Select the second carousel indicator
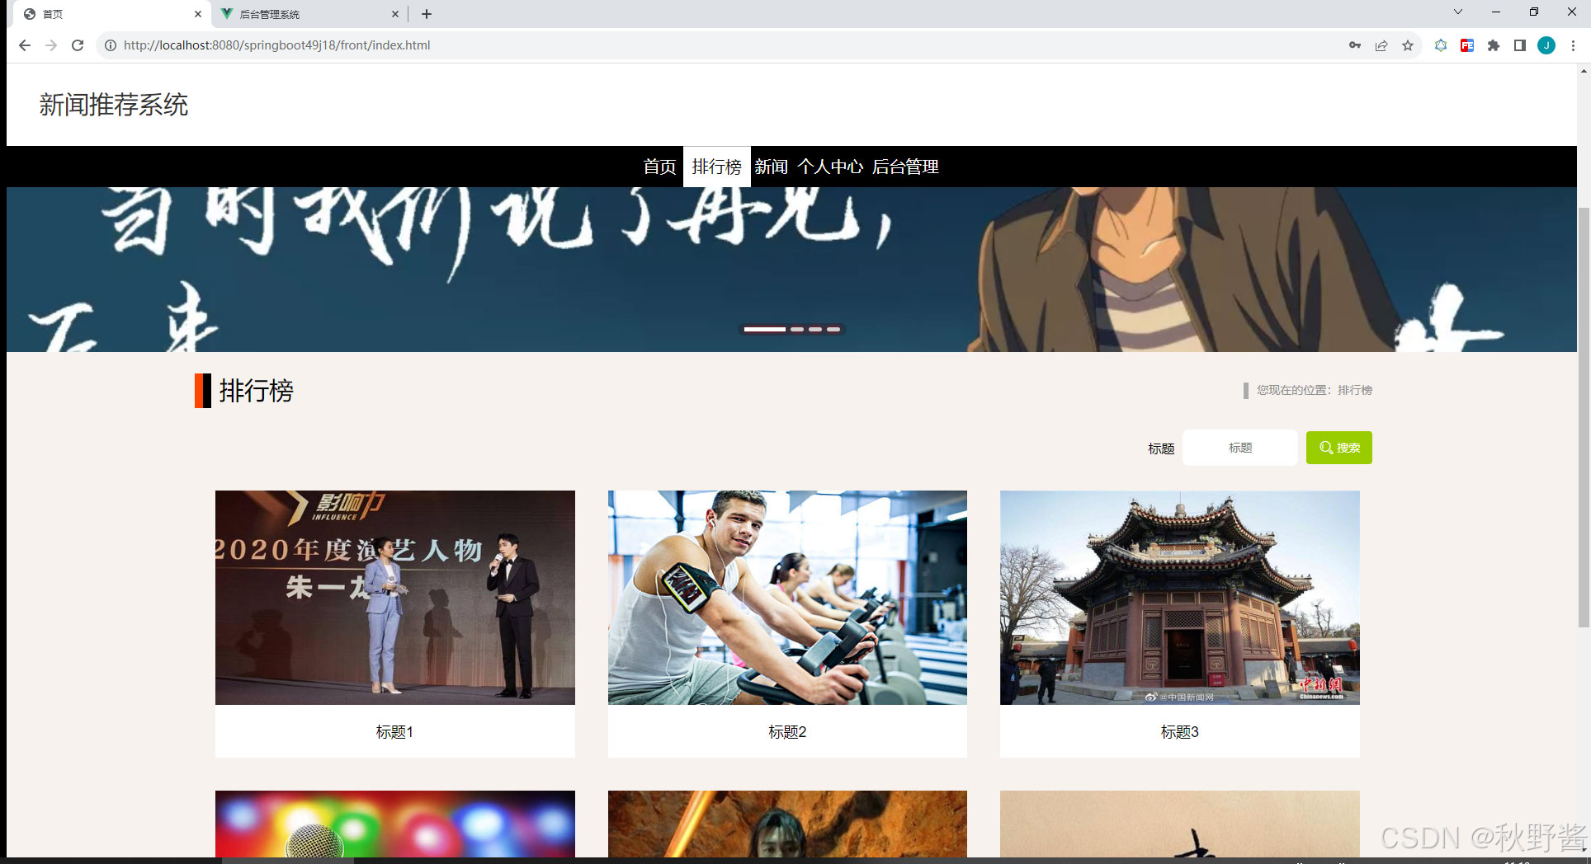The height and width of the screenshot is (864, 1591). point(797,329)
